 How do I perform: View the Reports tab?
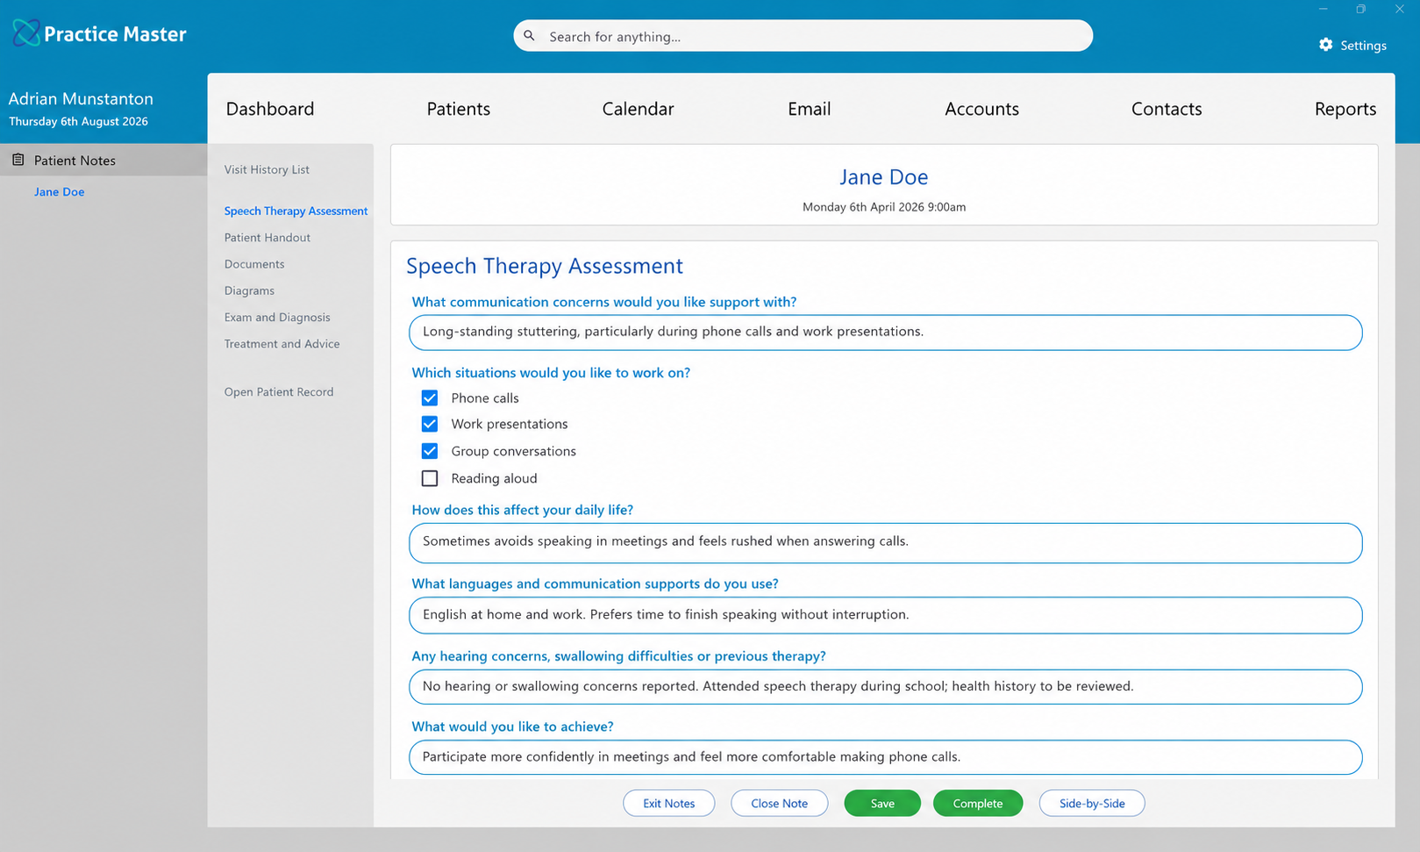click(1345, 109)
